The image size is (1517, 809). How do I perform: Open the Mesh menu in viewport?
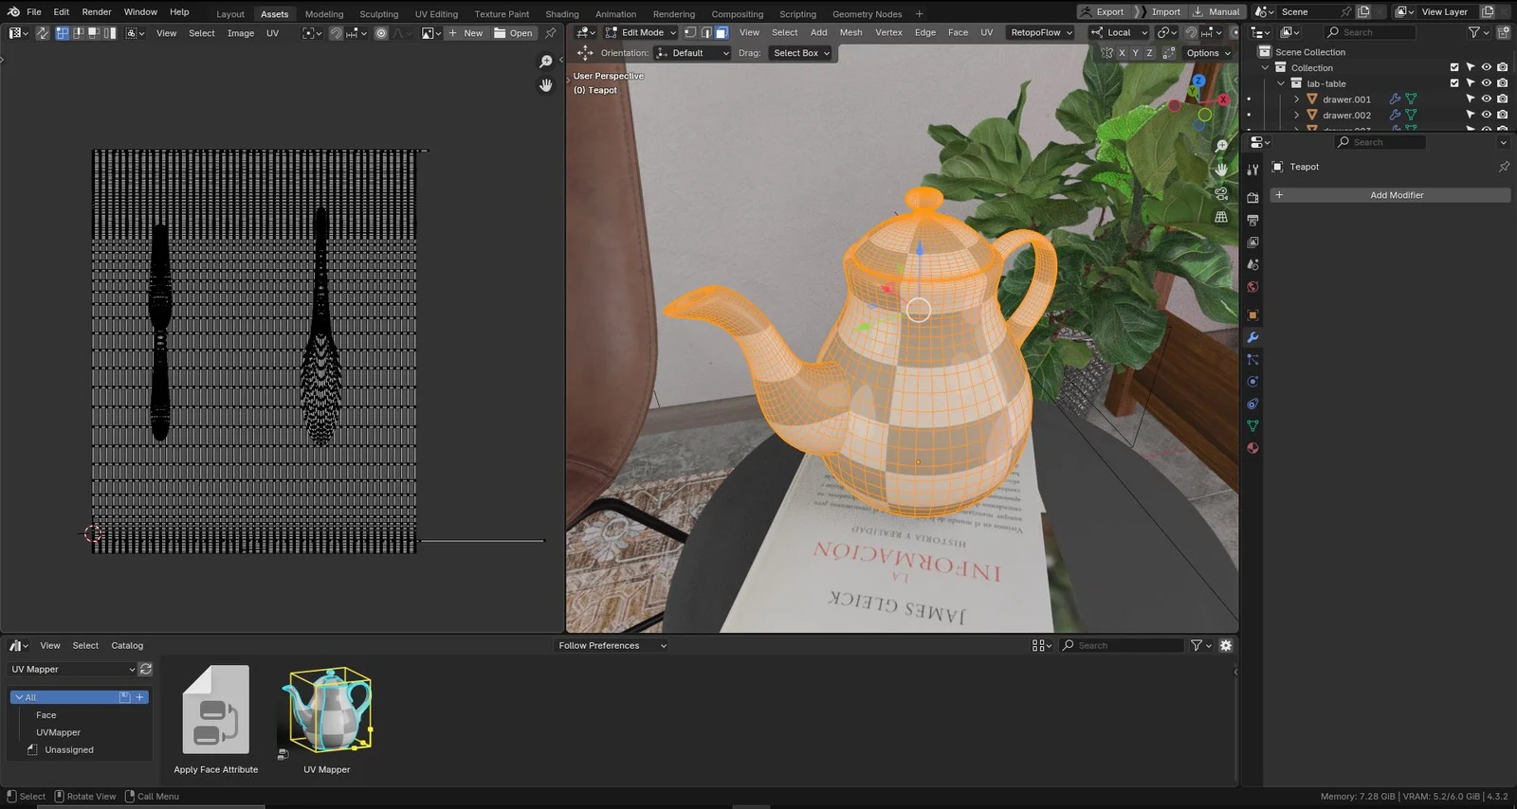tap(850, 32)
